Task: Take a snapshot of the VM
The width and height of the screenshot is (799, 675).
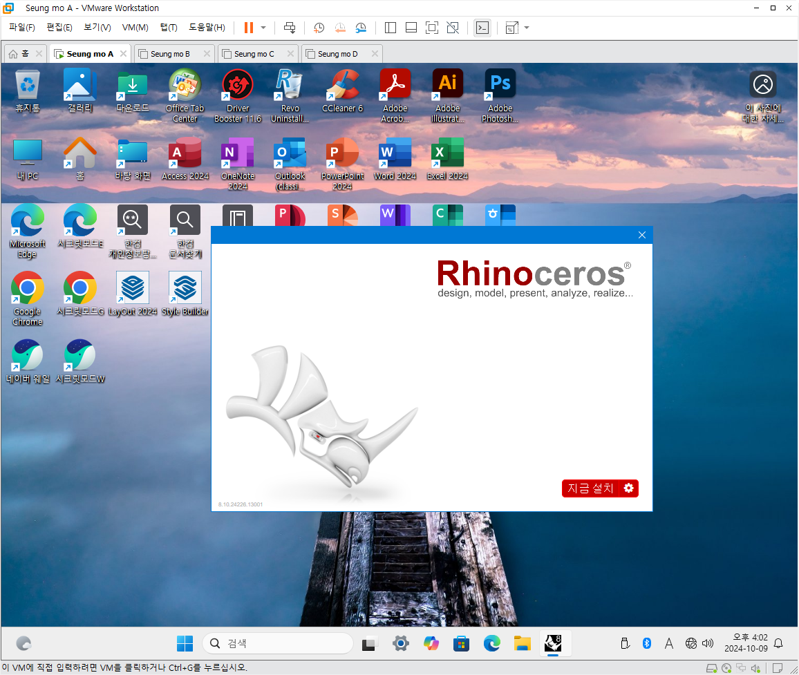Action: 319,28
